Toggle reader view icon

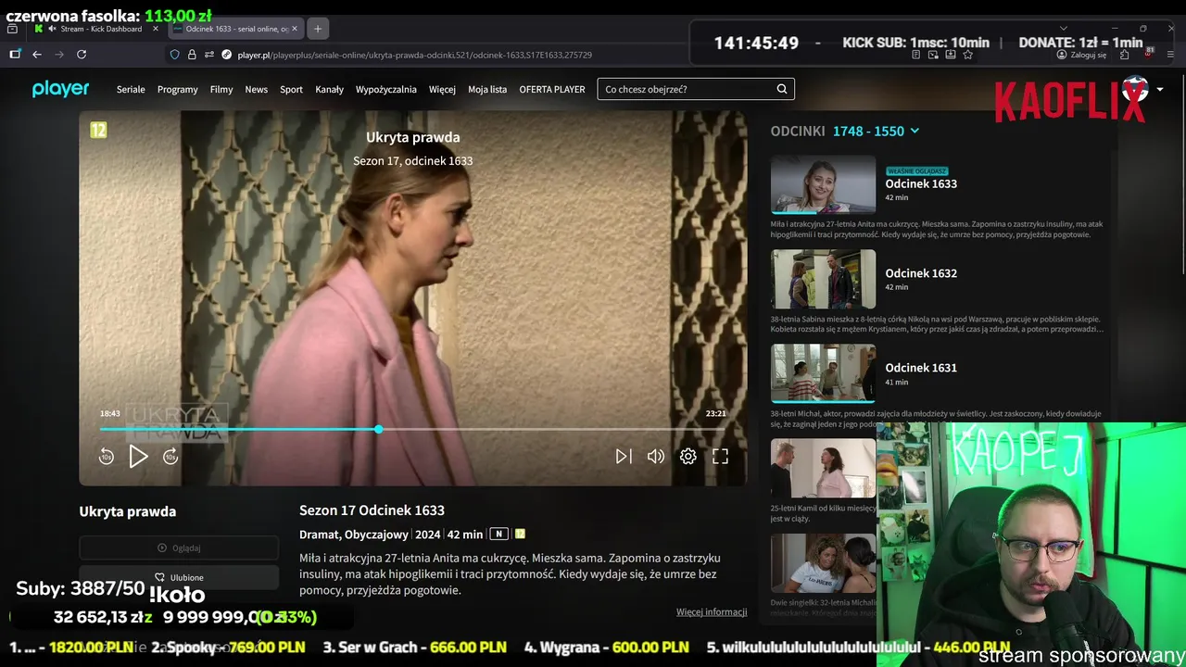click(x=915, y=55)
